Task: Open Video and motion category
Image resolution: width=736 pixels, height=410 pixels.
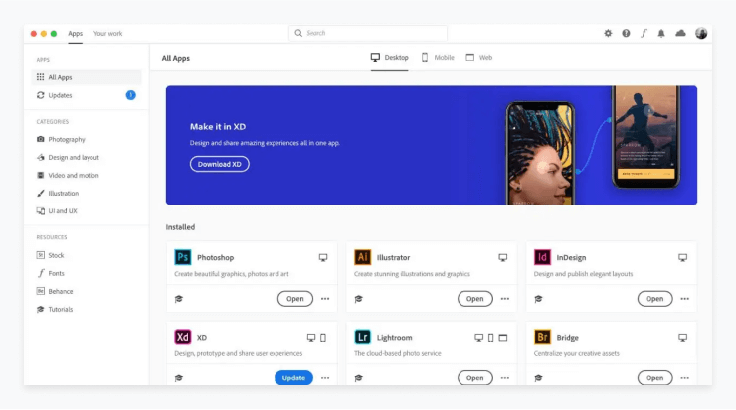Action: 68,176
